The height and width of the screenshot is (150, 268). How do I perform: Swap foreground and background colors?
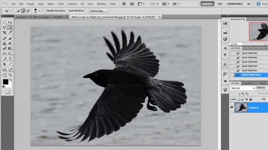(x=10, y=80)
